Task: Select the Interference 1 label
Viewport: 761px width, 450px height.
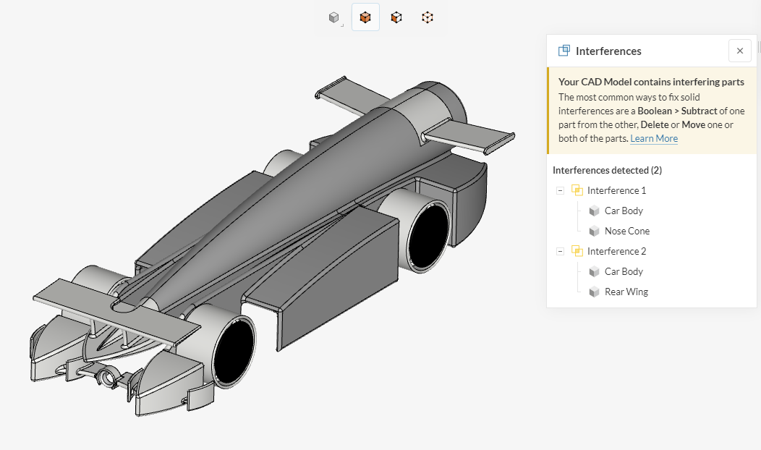Action: pyautogui.click(x=616, y=190)
